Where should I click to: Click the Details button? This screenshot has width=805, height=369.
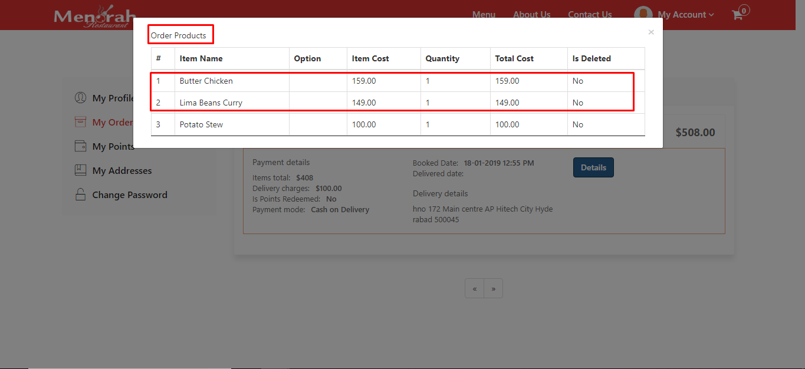click(593, 167)
